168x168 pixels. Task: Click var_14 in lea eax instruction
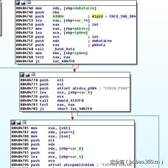click(81, 20)
